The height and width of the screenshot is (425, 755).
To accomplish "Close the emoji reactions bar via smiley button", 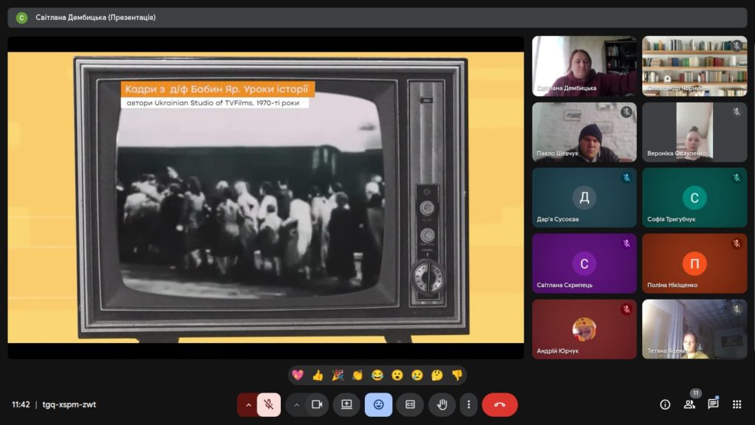I will tap(378, 404).
